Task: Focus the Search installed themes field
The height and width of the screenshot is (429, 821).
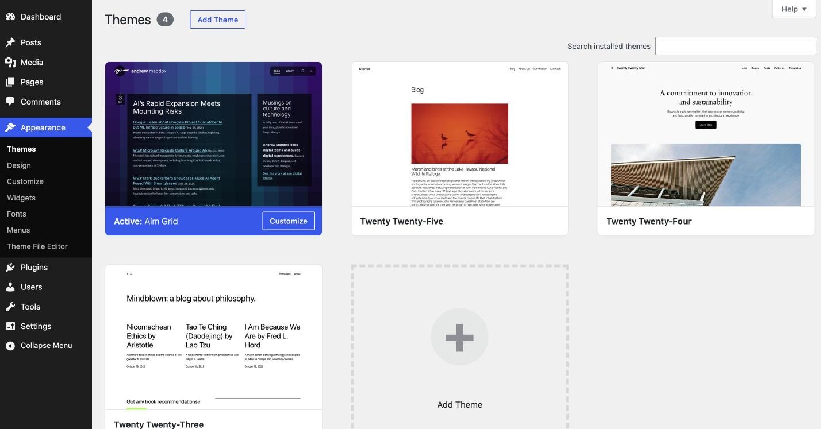Action: click(x=736, y=46)
